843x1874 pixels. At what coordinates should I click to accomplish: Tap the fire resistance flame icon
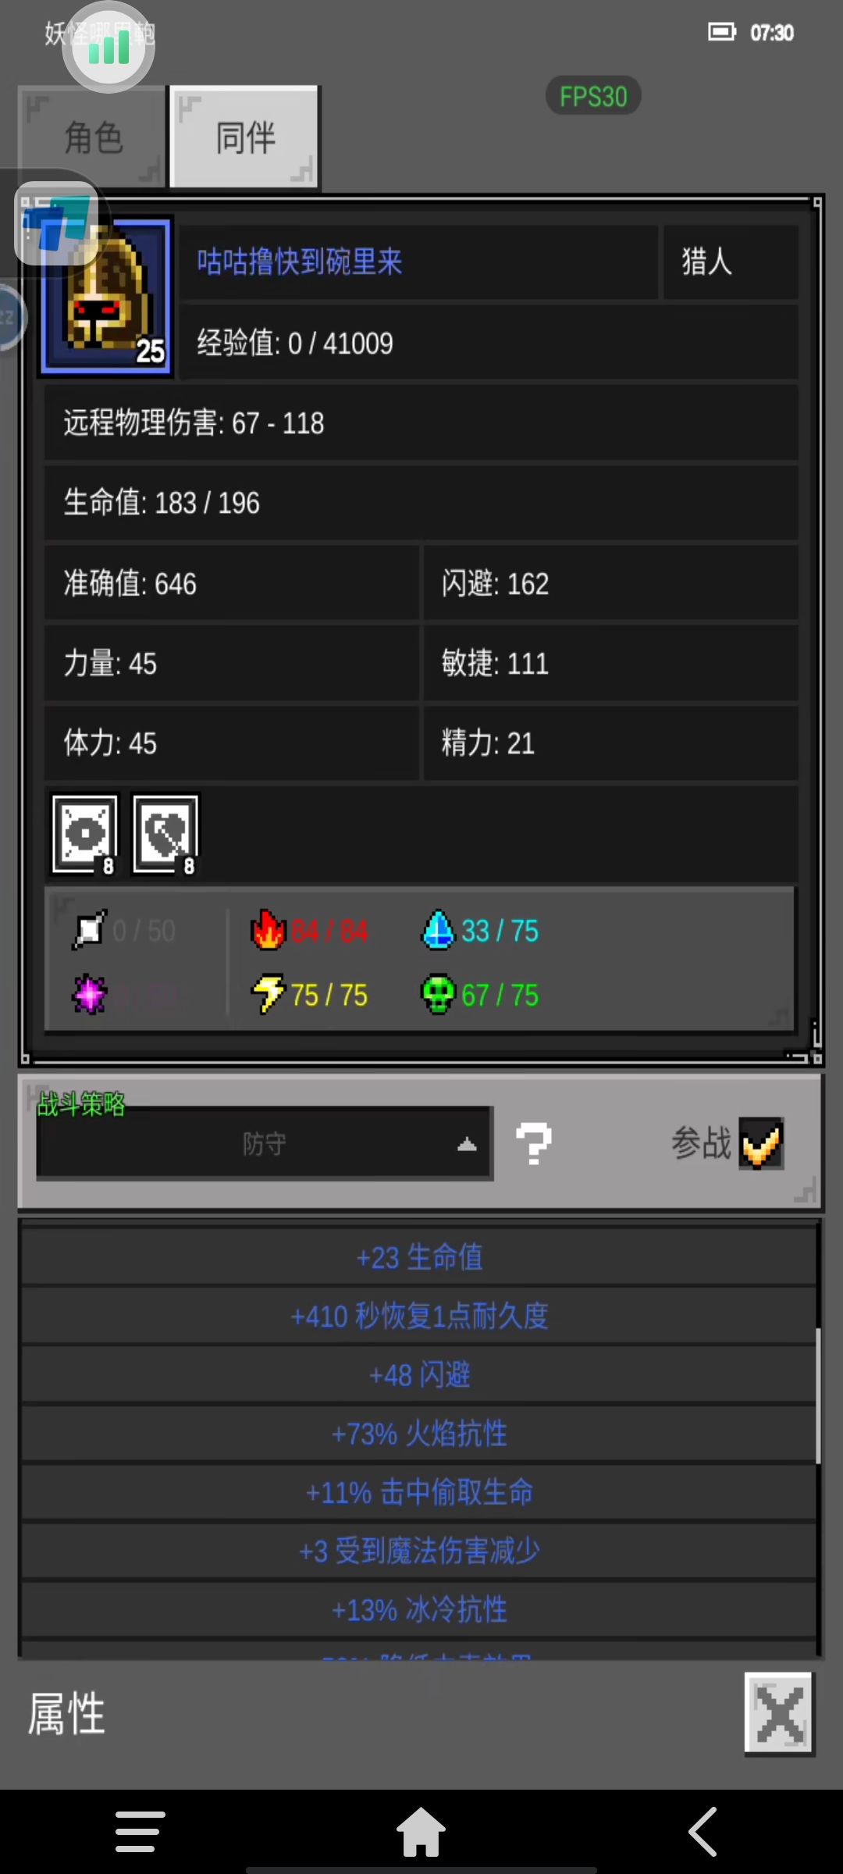click(268, 930)
